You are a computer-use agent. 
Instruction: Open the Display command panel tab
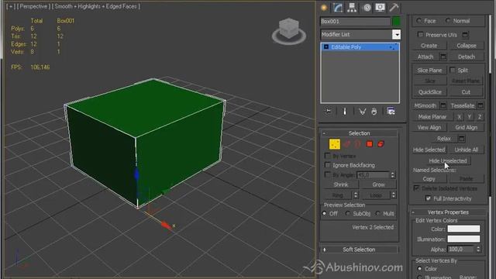[x=381, y=7]
